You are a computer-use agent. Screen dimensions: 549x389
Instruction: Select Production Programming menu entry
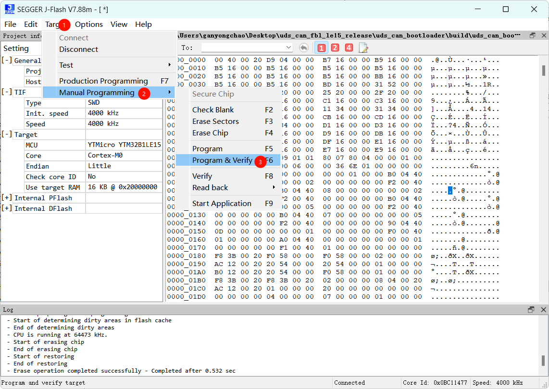(109, 81)
